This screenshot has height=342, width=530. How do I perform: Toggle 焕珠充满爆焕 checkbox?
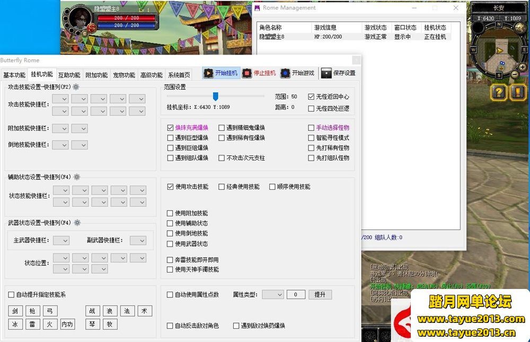click(x=170, y=128)
